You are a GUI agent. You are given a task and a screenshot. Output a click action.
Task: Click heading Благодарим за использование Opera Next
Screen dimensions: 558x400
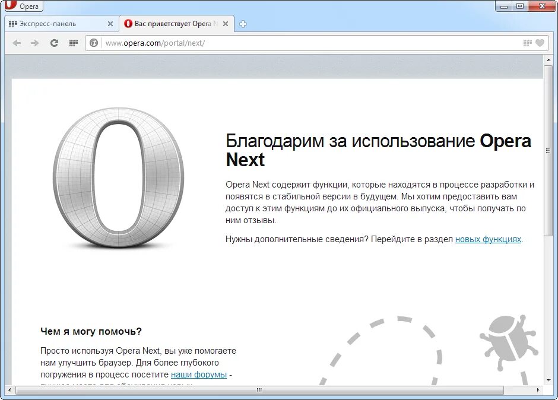pyautogui.click(x=378, y=150)
